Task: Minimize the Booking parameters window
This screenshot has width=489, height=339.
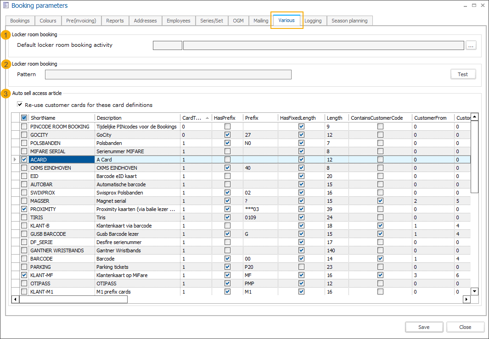Action: click(465, 6)
